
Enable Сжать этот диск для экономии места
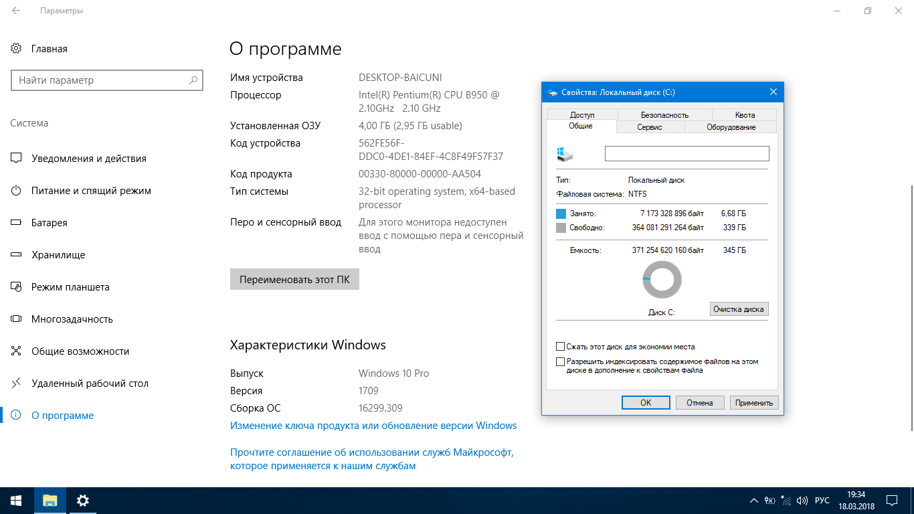(x=561, y=347)
